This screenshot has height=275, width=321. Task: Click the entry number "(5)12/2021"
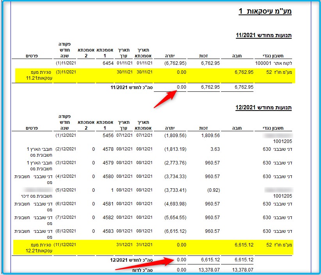click(66, 190)
